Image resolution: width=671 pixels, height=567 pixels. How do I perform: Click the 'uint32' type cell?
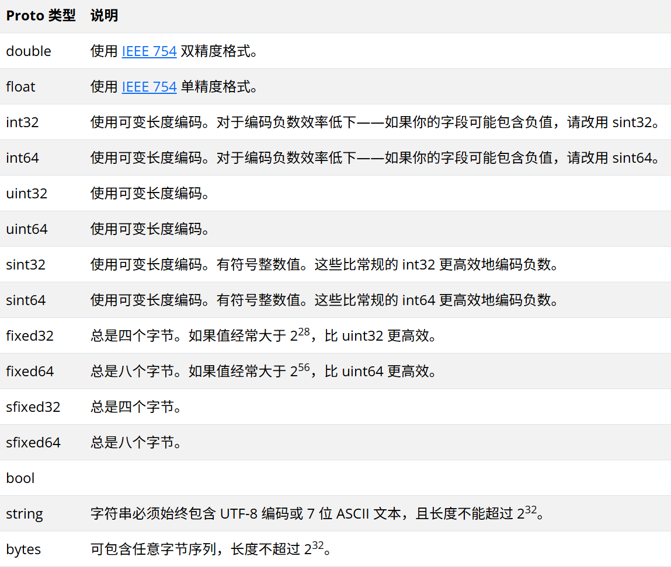(26, 193)
